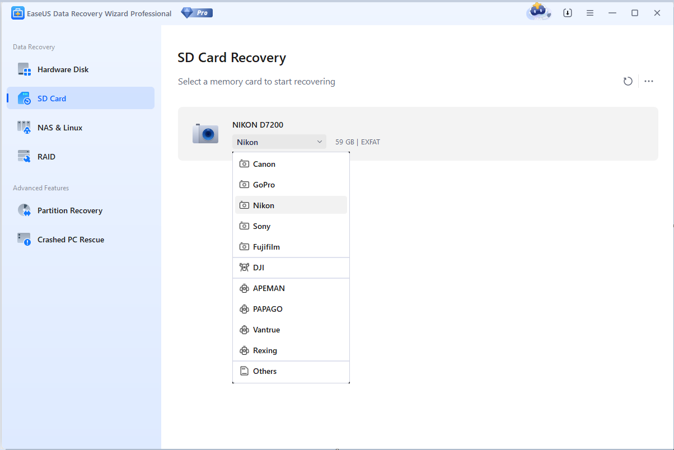
Task: Collapse the Nikon camera brand dropdown
Action: pyautogui.click(x=279, y=142)
